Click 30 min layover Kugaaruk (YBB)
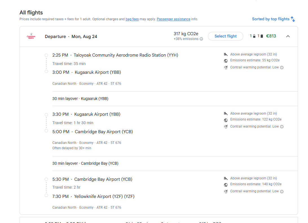This screenshot has height=223, width=308. click(80, 99)
